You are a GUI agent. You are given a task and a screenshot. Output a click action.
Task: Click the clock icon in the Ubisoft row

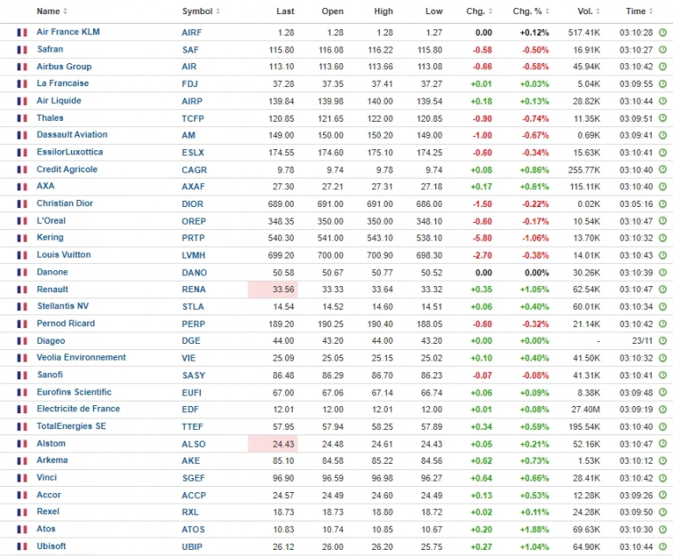[x=662, y=546]
